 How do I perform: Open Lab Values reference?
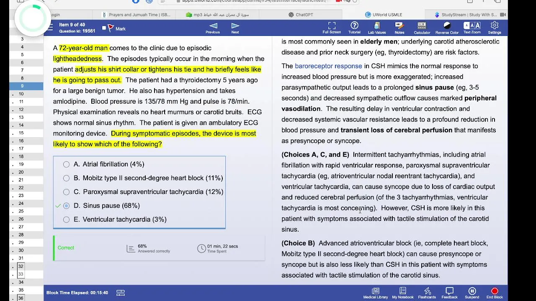click(x=377, y=28)
